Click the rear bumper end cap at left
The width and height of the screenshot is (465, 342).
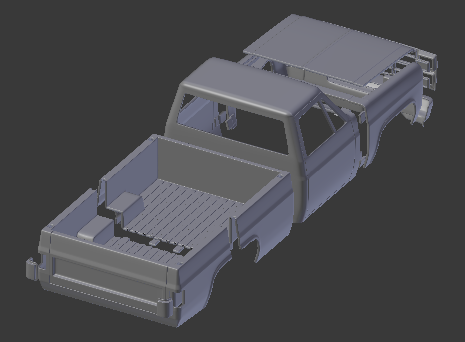click(x=32, y=268)
